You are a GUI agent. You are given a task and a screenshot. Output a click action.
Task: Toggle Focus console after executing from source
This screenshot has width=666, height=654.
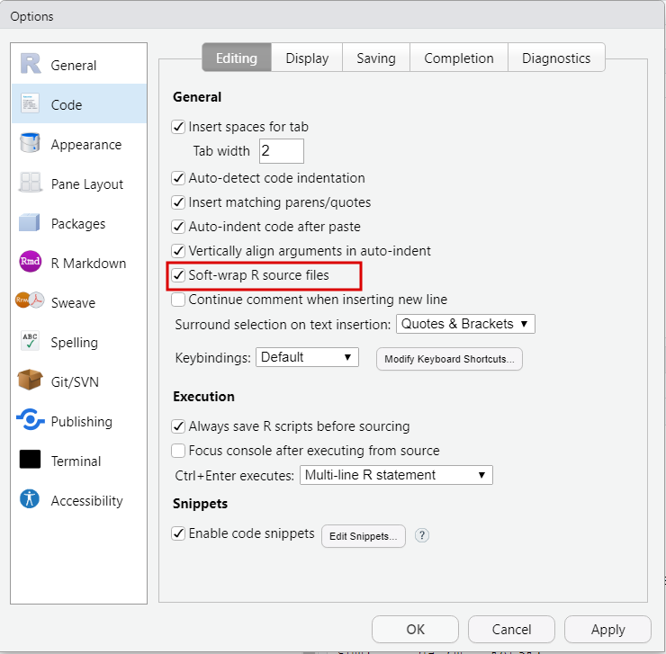click(178, 451)
